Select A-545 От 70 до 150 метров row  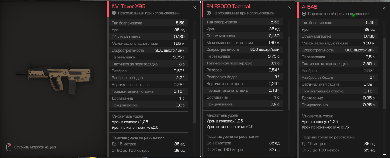[x=339, y=150]
